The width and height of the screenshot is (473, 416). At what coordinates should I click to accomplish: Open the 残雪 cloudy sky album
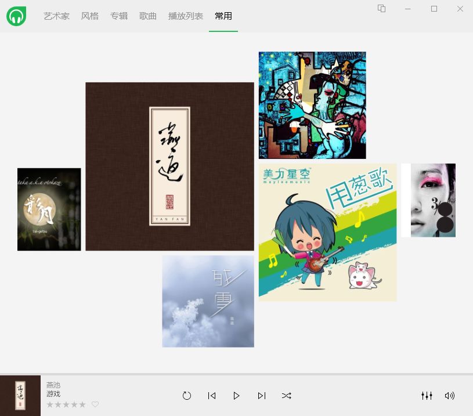208,301
